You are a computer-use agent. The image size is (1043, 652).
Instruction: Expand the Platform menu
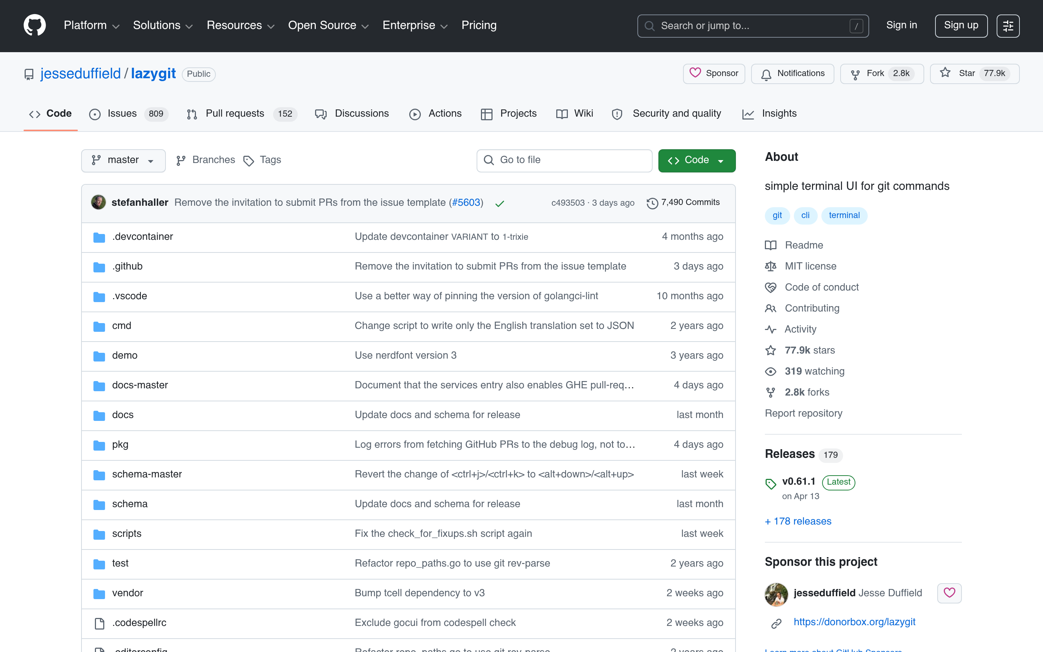[x=91, y=25]
